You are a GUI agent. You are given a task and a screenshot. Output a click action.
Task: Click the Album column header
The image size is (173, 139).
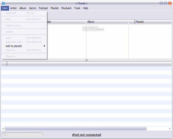coord(107,22)
